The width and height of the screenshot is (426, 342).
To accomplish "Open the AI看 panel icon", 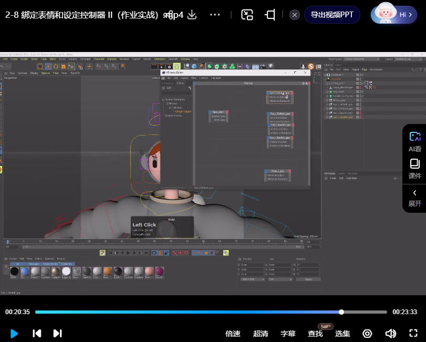I will tap(414, 141).
